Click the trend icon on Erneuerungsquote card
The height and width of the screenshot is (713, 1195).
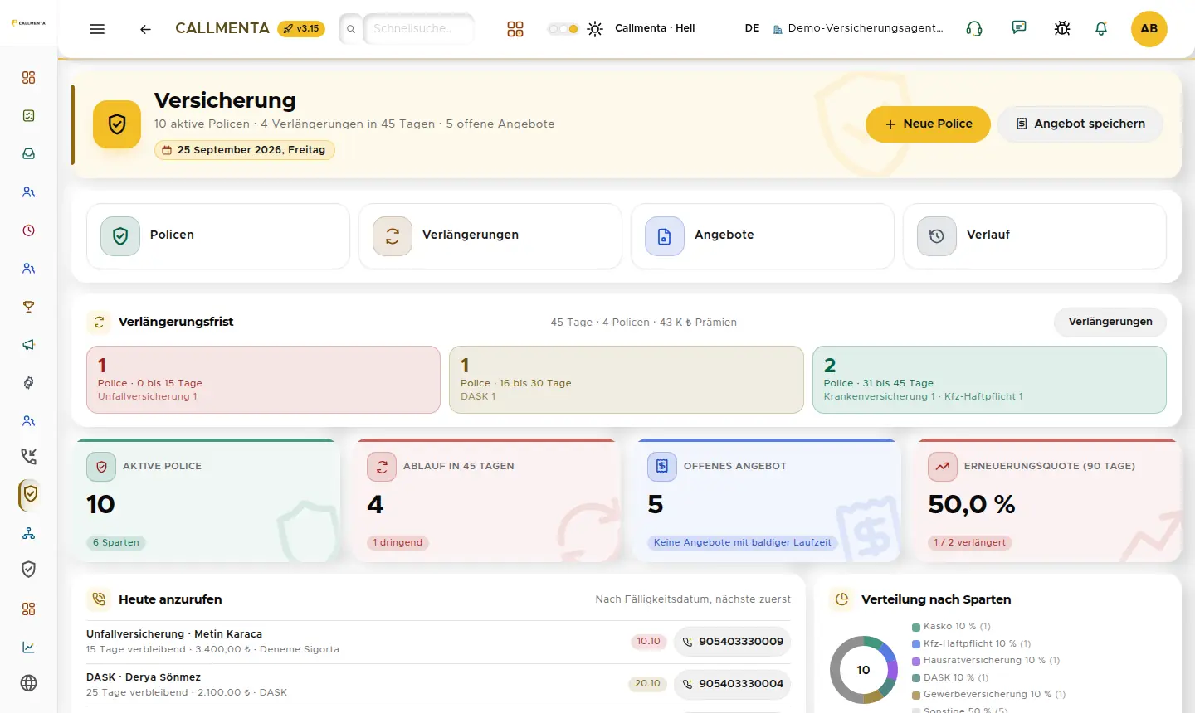[943, 467]
